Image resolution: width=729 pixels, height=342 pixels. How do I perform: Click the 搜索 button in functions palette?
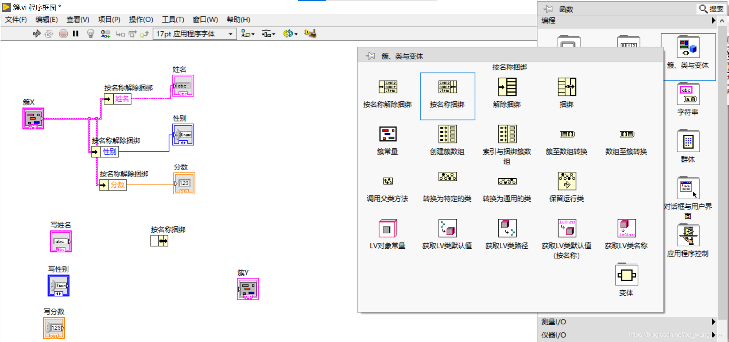click(x=711, y=9)
